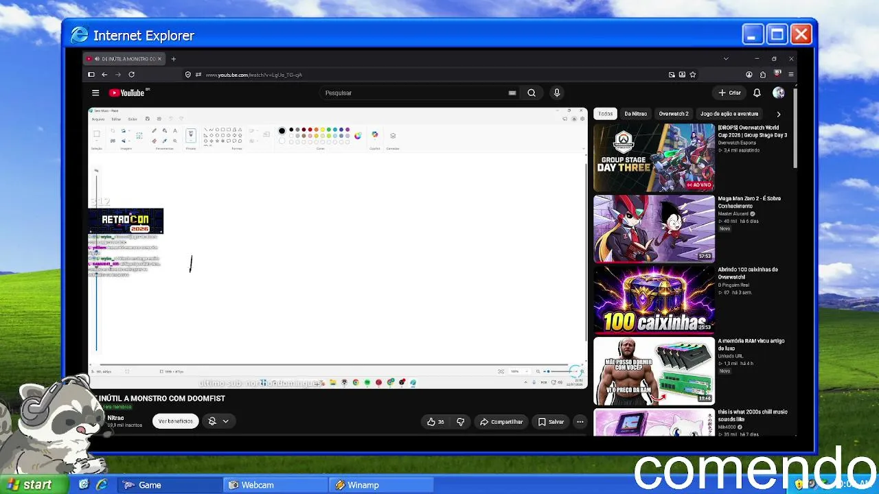
Task: Open the Windows Start menu
Action: click(34, 484)
